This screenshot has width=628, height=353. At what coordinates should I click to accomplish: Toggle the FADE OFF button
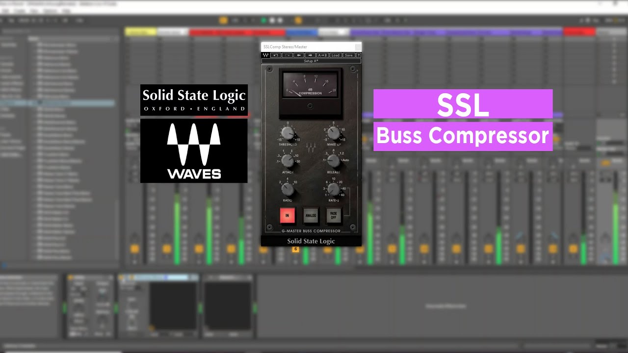334,215
